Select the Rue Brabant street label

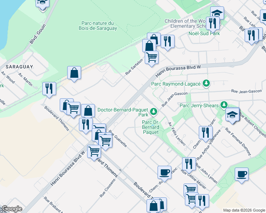tap(54, 205)
